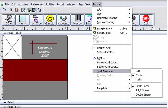
Task: Open the View menu
Action: (88, 4)
